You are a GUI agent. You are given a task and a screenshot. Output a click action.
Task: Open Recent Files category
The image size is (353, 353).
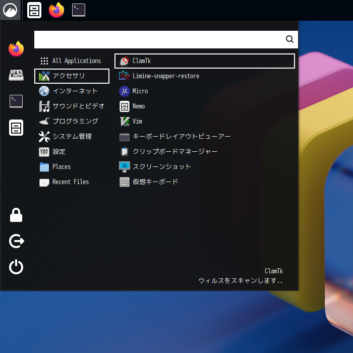72,182
